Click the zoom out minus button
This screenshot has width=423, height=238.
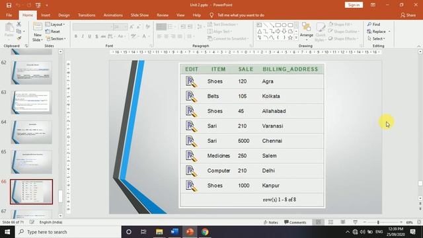click(x=365, y=222)
